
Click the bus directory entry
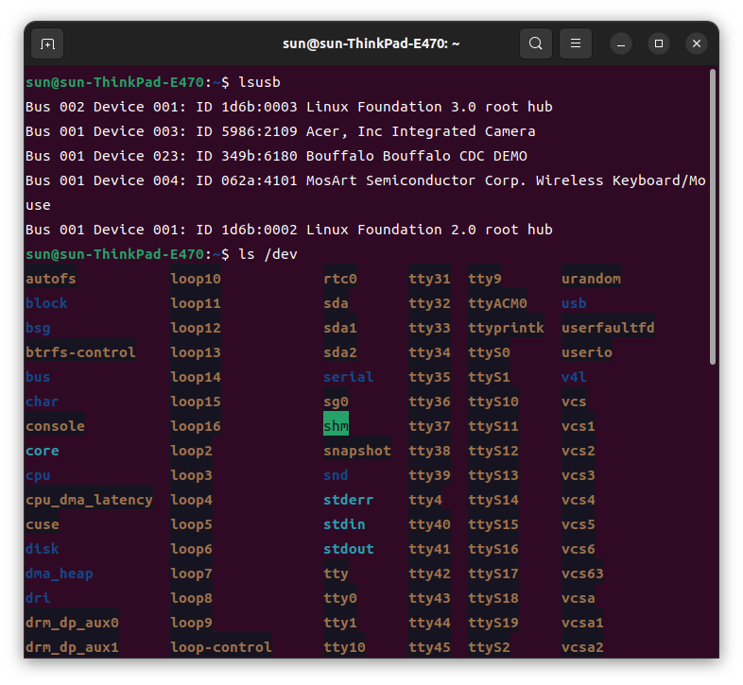coord(38,377)
